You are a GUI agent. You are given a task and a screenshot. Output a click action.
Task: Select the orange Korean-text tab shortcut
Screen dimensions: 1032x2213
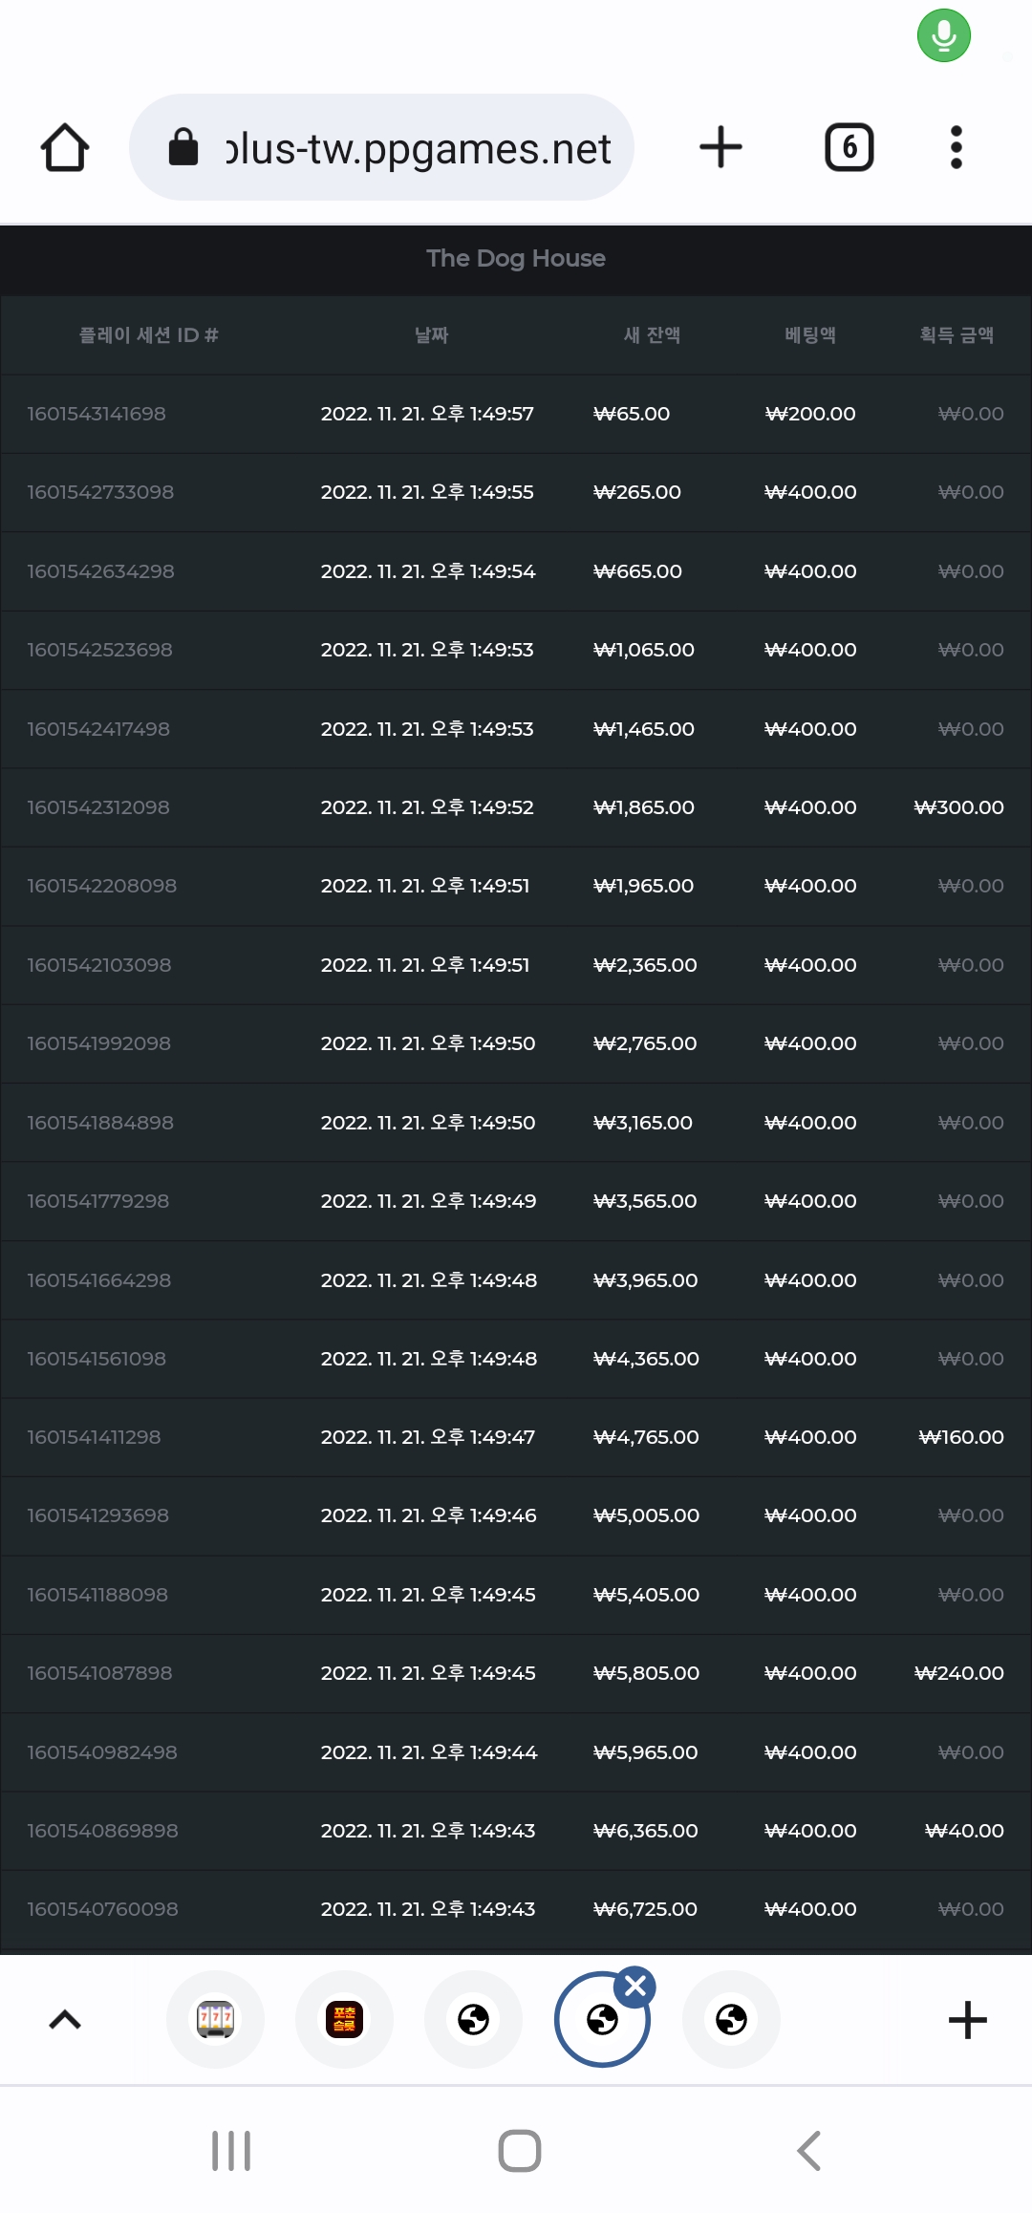pyautogui.click(x=344, y=2019)
